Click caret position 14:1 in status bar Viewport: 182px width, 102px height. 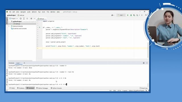110,91
